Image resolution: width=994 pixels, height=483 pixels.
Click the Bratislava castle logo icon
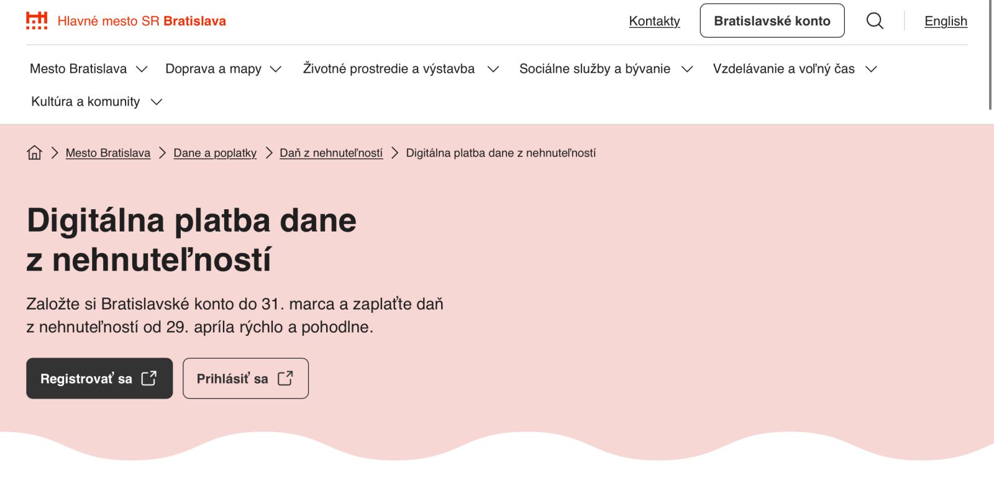tap(37, 20)
